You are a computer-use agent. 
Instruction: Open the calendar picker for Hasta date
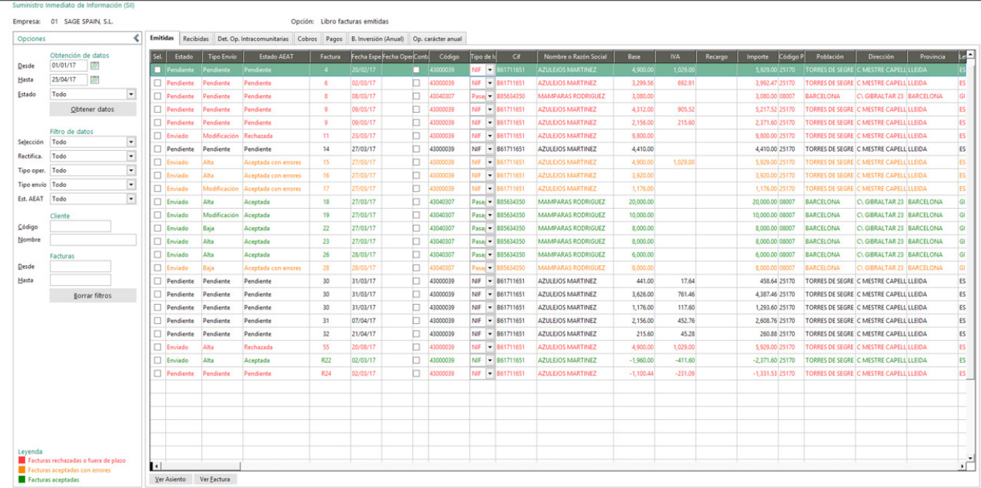click(x=95, y=80)
